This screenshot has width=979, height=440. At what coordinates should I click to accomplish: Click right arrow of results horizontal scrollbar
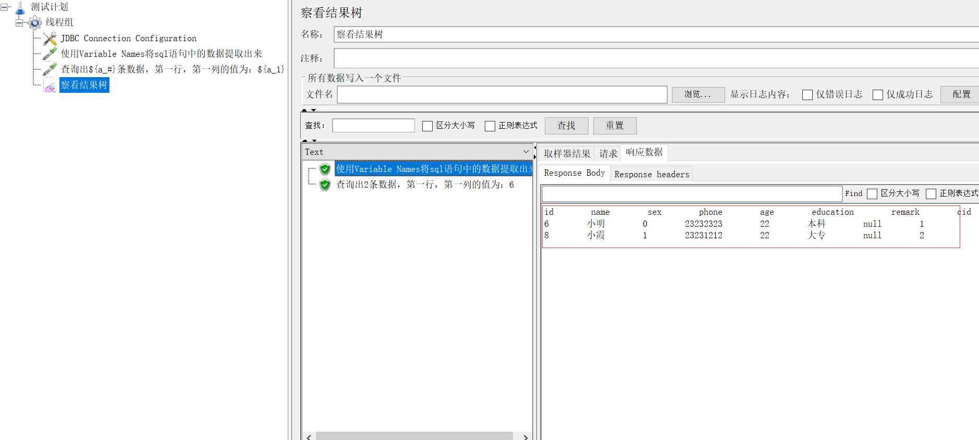[525, 437]
